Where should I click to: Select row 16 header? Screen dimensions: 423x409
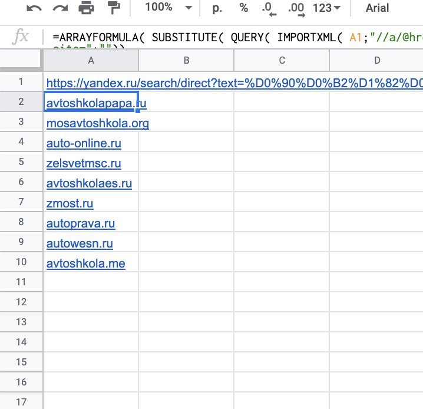click(21, 382)
